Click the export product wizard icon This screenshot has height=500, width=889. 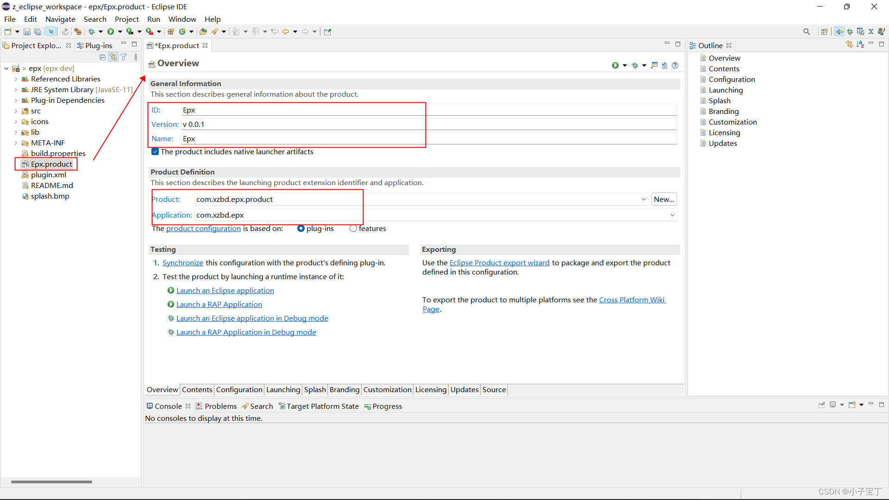(653, 65)
